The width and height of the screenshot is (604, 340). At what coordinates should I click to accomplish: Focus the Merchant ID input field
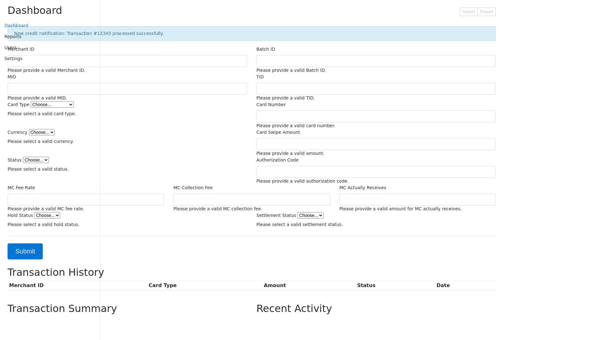coord(127,61)
